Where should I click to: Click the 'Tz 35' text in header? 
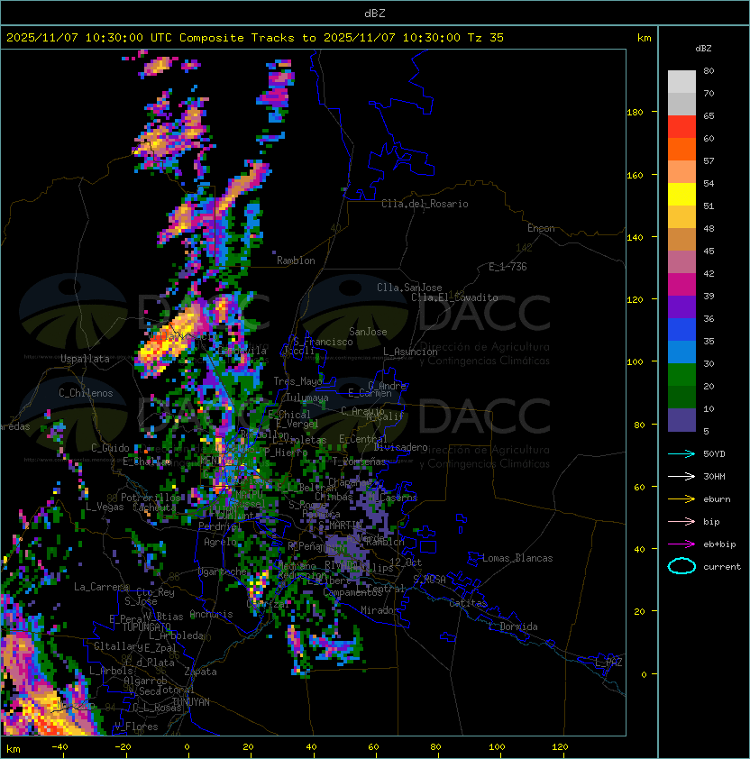click(x=486, y=38)
